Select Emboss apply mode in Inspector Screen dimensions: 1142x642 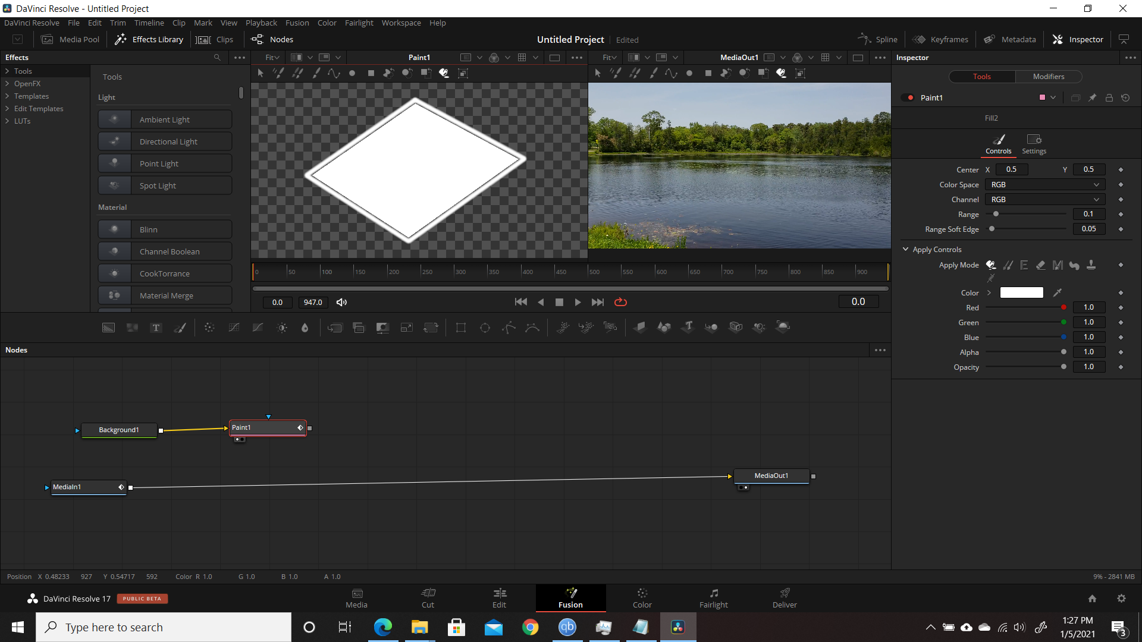click(x=1024, y=265)
